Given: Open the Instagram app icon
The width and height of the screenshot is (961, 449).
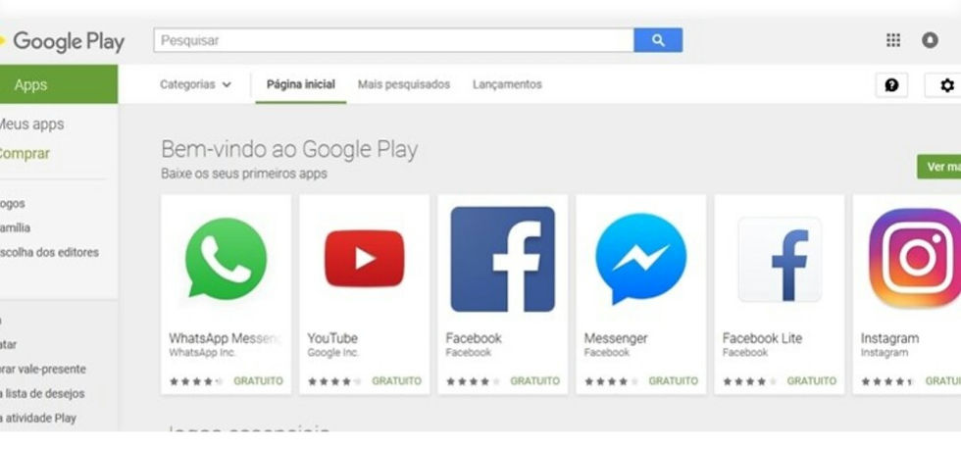Looking at the screenshot, I should coord(915,258).
